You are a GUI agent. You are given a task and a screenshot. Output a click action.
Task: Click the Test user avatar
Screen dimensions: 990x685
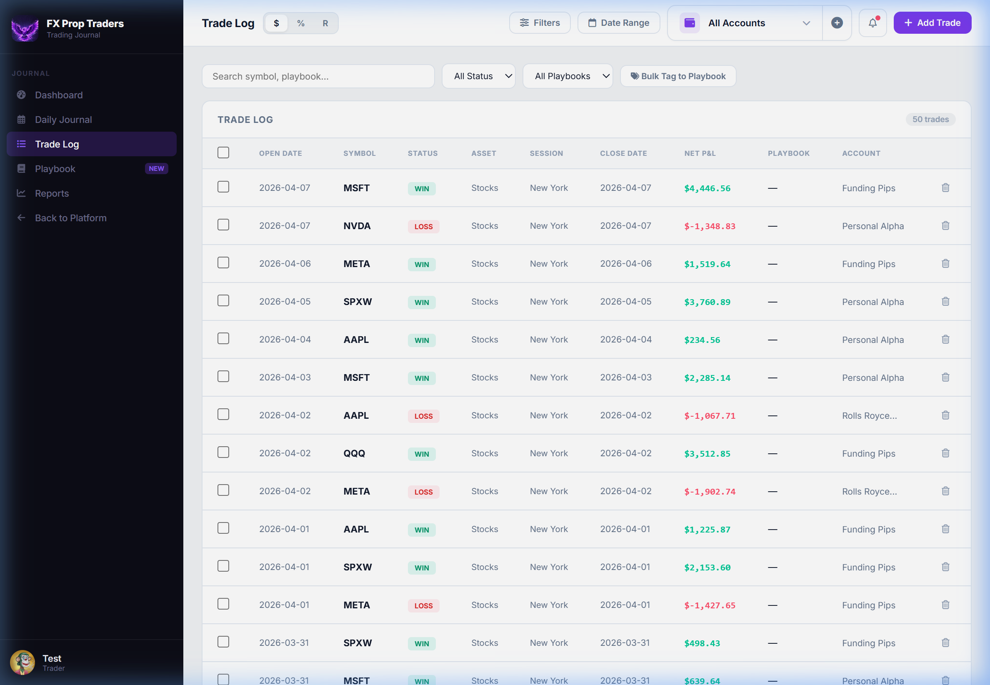[22, 662]
